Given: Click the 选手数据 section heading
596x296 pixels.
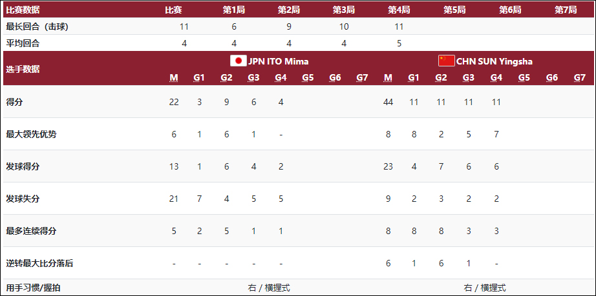Looking at the screenshot, I should [22, 69].
